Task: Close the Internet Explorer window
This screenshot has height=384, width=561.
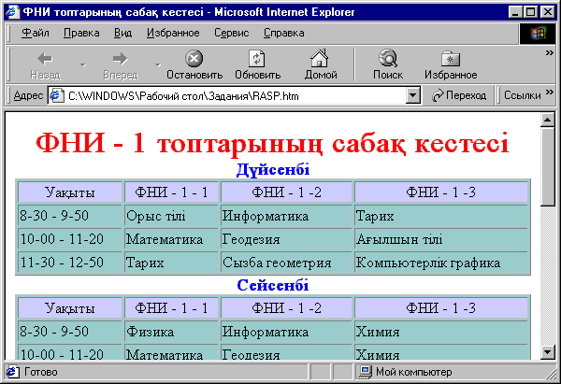Action: [547, 12]
